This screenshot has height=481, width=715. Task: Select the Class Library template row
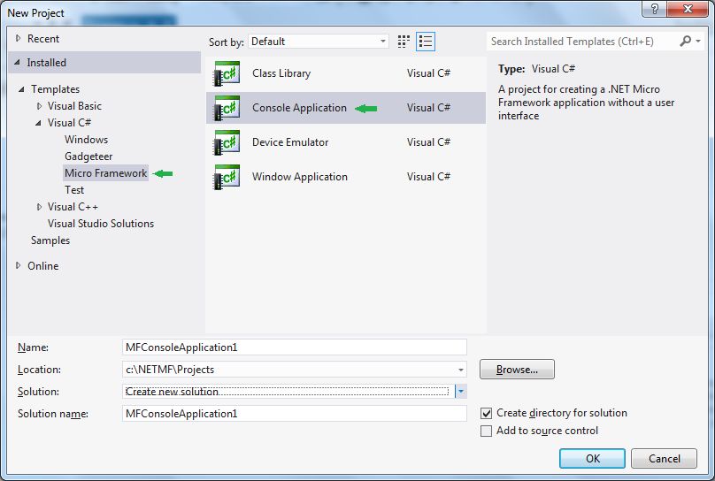tap(346, 73)
